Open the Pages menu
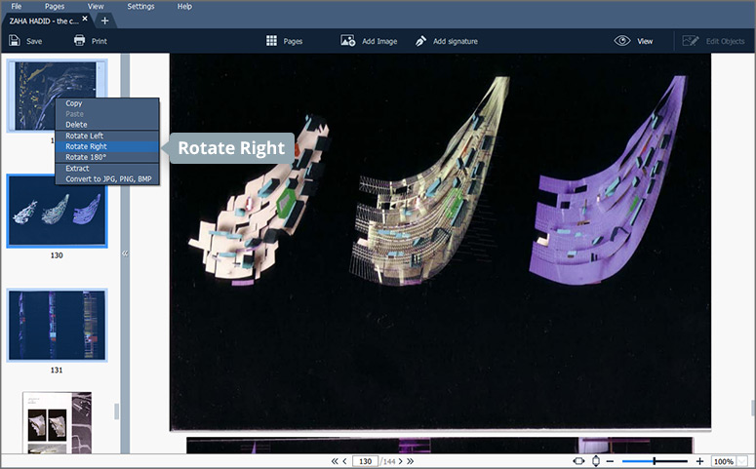756x469 pixels. click(x=55, y=6)
